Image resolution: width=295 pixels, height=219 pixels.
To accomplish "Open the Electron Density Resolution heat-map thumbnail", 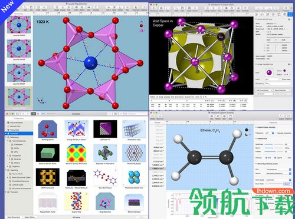I will [x=77, y=153].
